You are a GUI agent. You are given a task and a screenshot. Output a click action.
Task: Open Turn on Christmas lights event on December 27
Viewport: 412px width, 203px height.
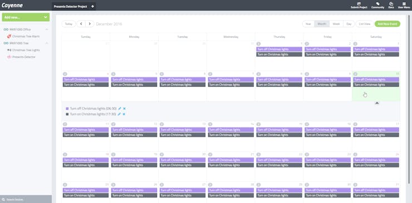pos(183,195)
